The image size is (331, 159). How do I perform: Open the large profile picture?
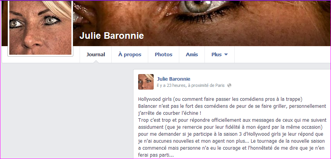tap(40, 28)
